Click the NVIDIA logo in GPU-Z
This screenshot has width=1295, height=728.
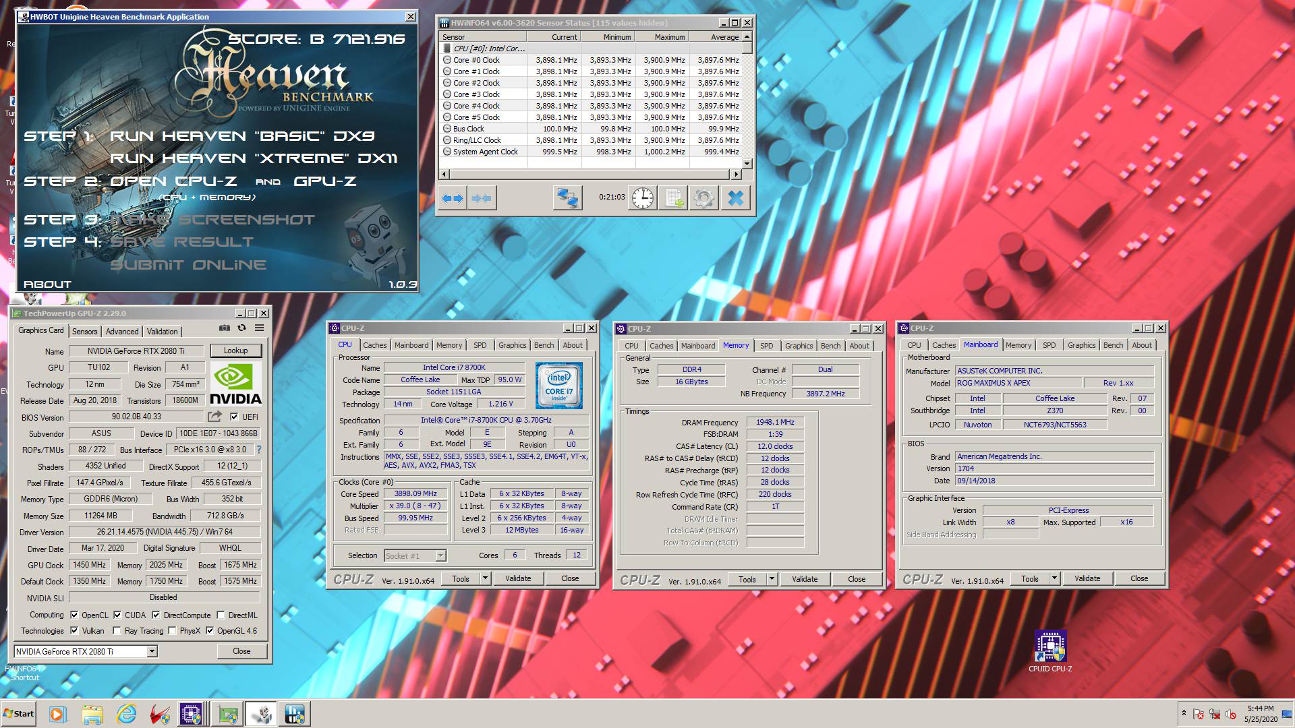[x=235, y=385]
